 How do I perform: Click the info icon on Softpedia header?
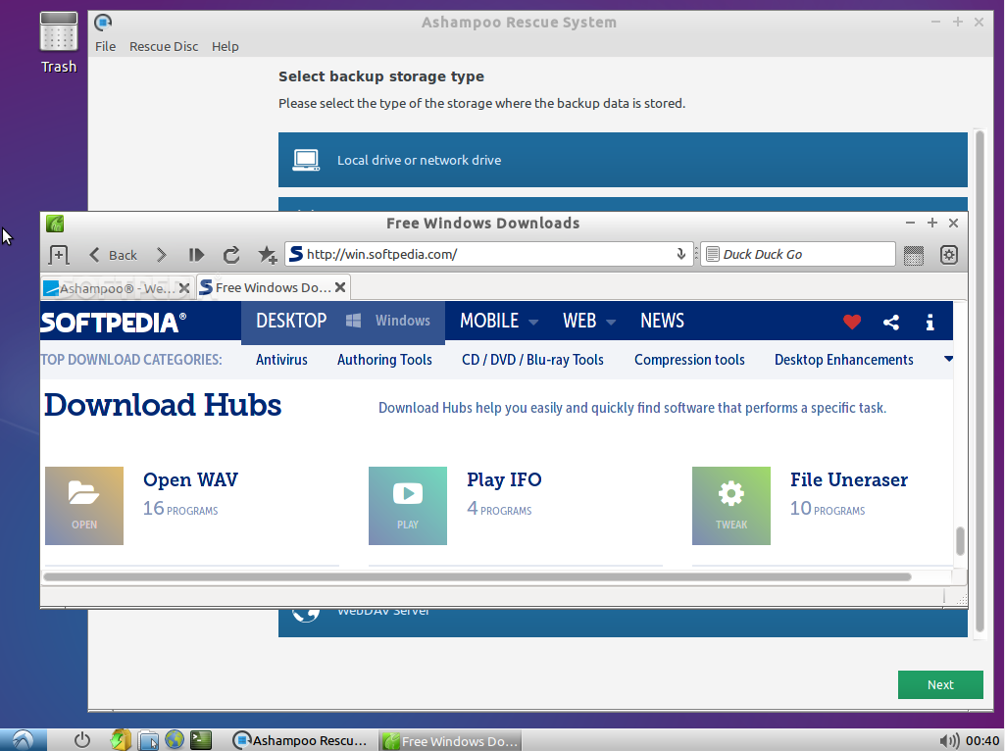[930, 322]
